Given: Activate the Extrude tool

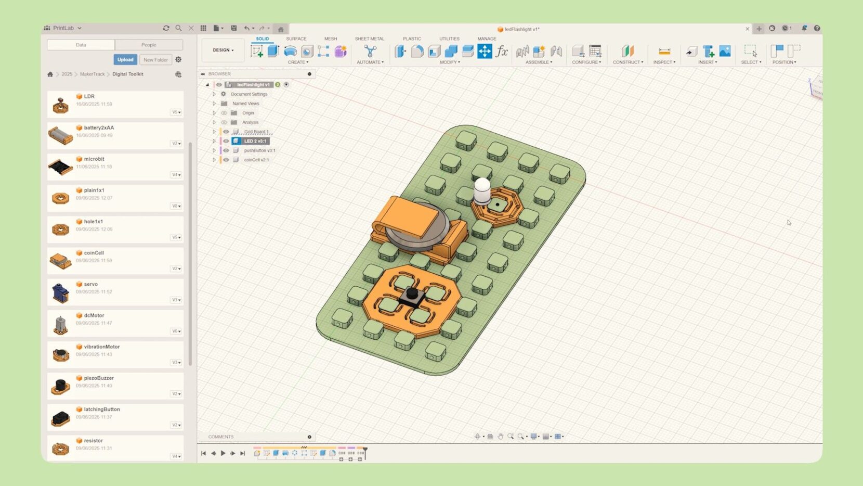Looking at the screenshot, I should pos(273,50).
